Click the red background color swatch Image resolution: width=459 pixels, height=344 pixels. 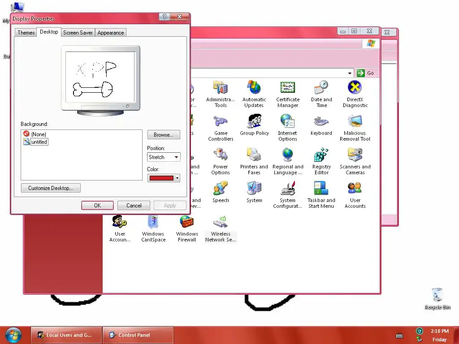point(161,178)
